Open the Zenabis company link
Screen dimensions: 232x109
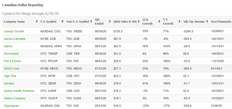click(9, 83)
